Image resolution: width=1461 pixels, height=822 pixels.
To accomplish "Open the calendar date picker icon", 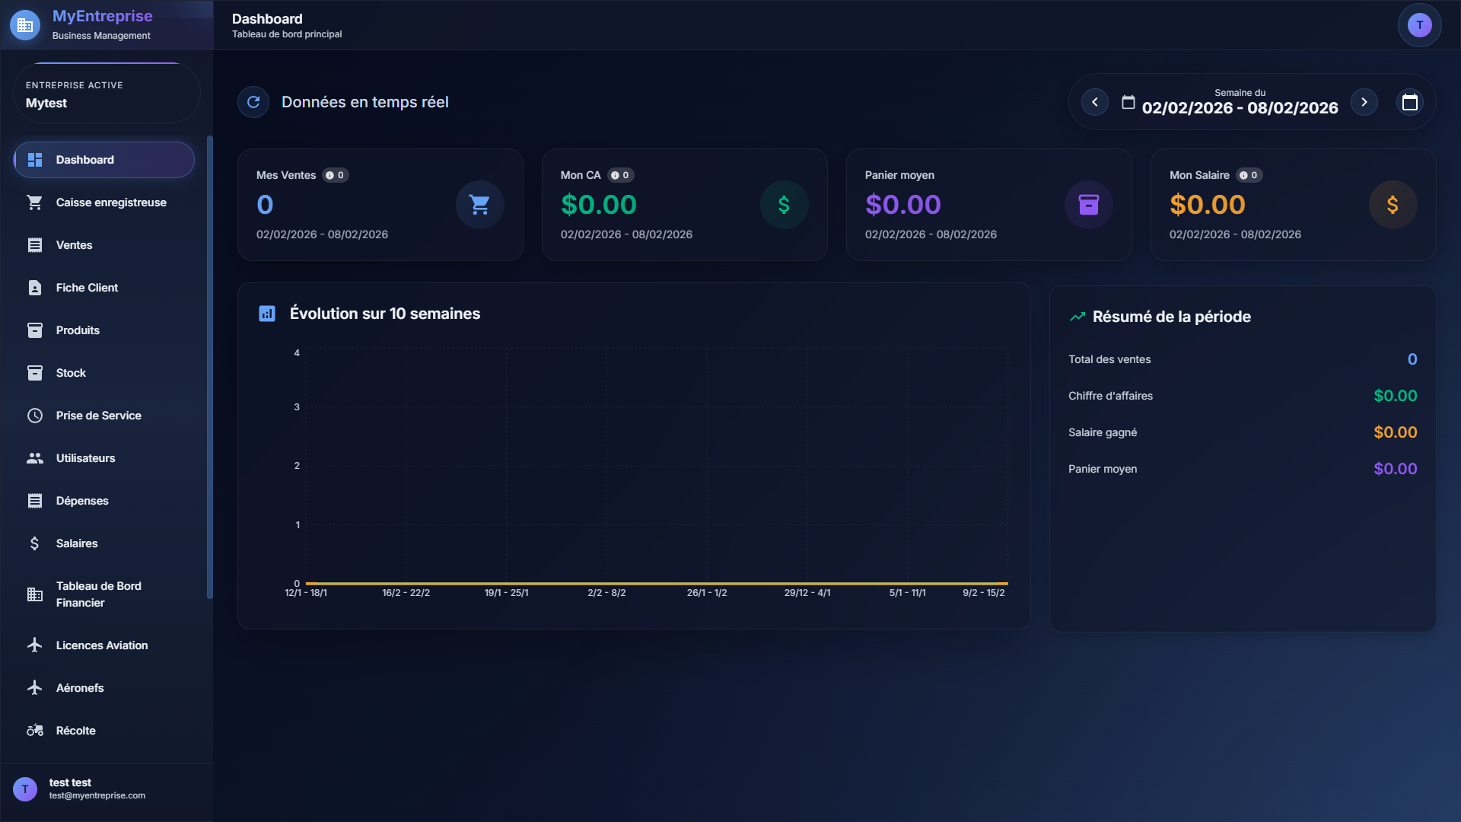I will (1409, 102).
